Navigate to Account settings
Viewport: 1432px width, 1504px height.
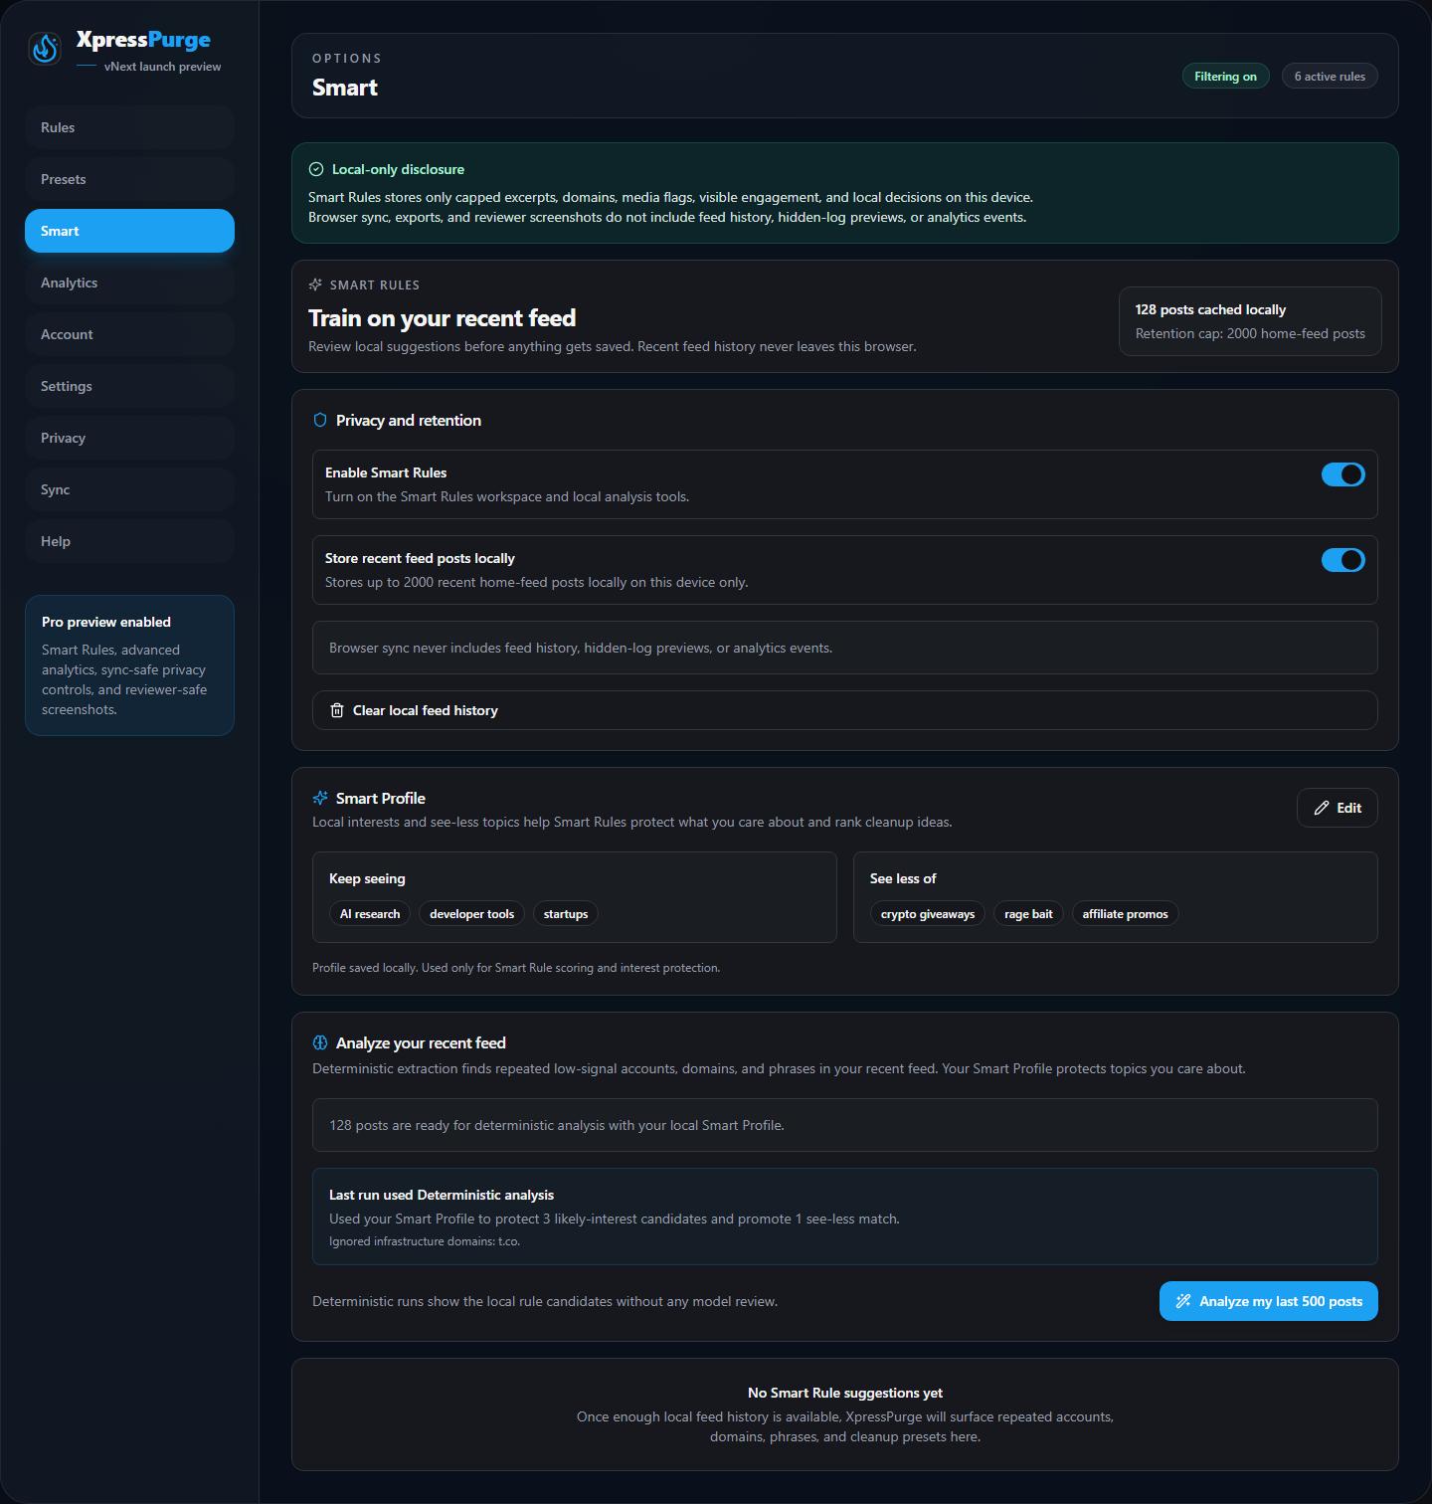click(x=129, y=334)
